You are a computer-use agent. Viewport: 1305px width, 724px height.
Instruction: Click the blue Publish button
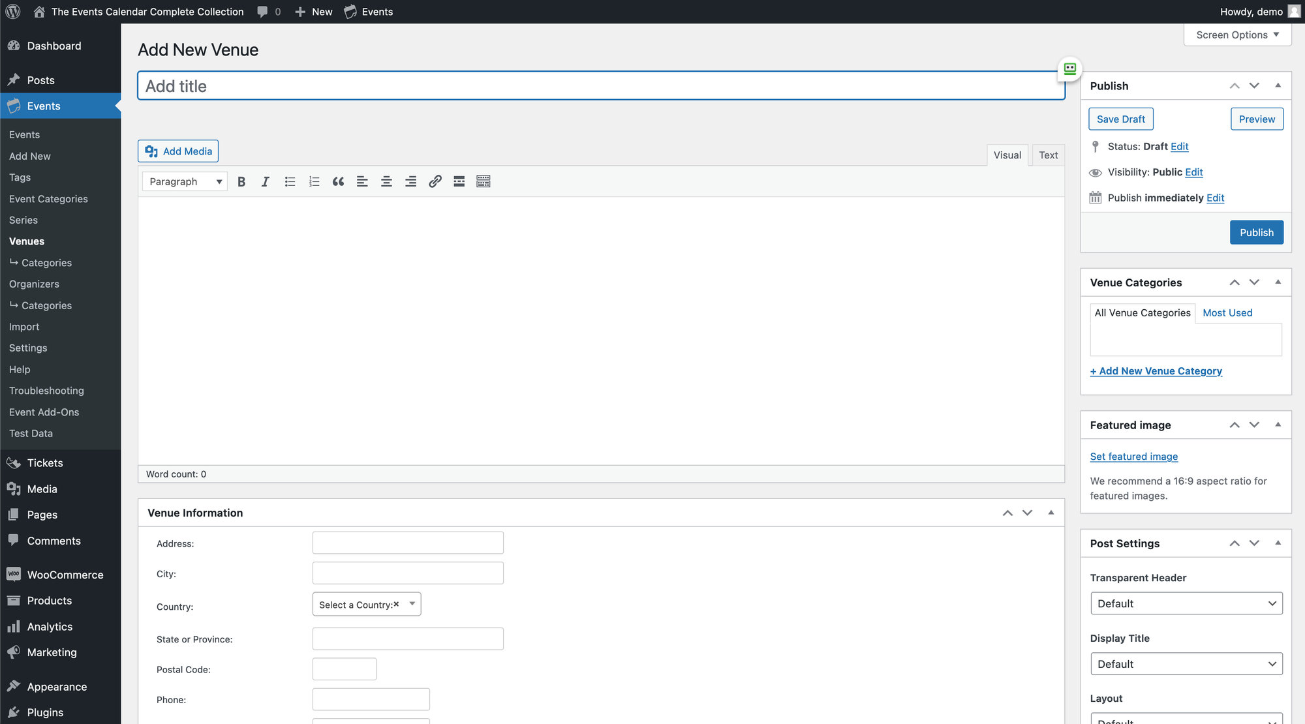1257,232
